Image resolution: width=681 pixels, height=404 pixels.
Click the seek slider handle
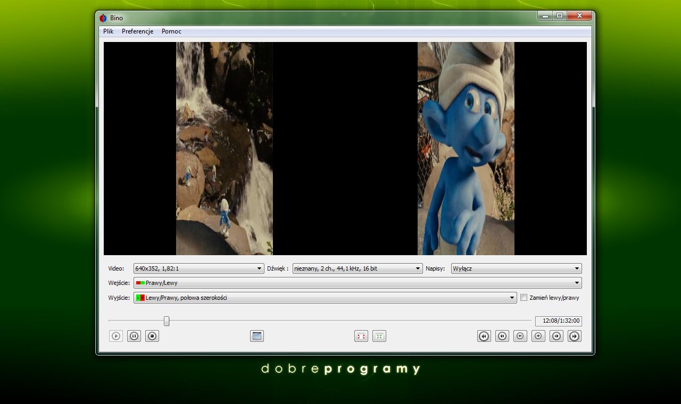[167, 321]
